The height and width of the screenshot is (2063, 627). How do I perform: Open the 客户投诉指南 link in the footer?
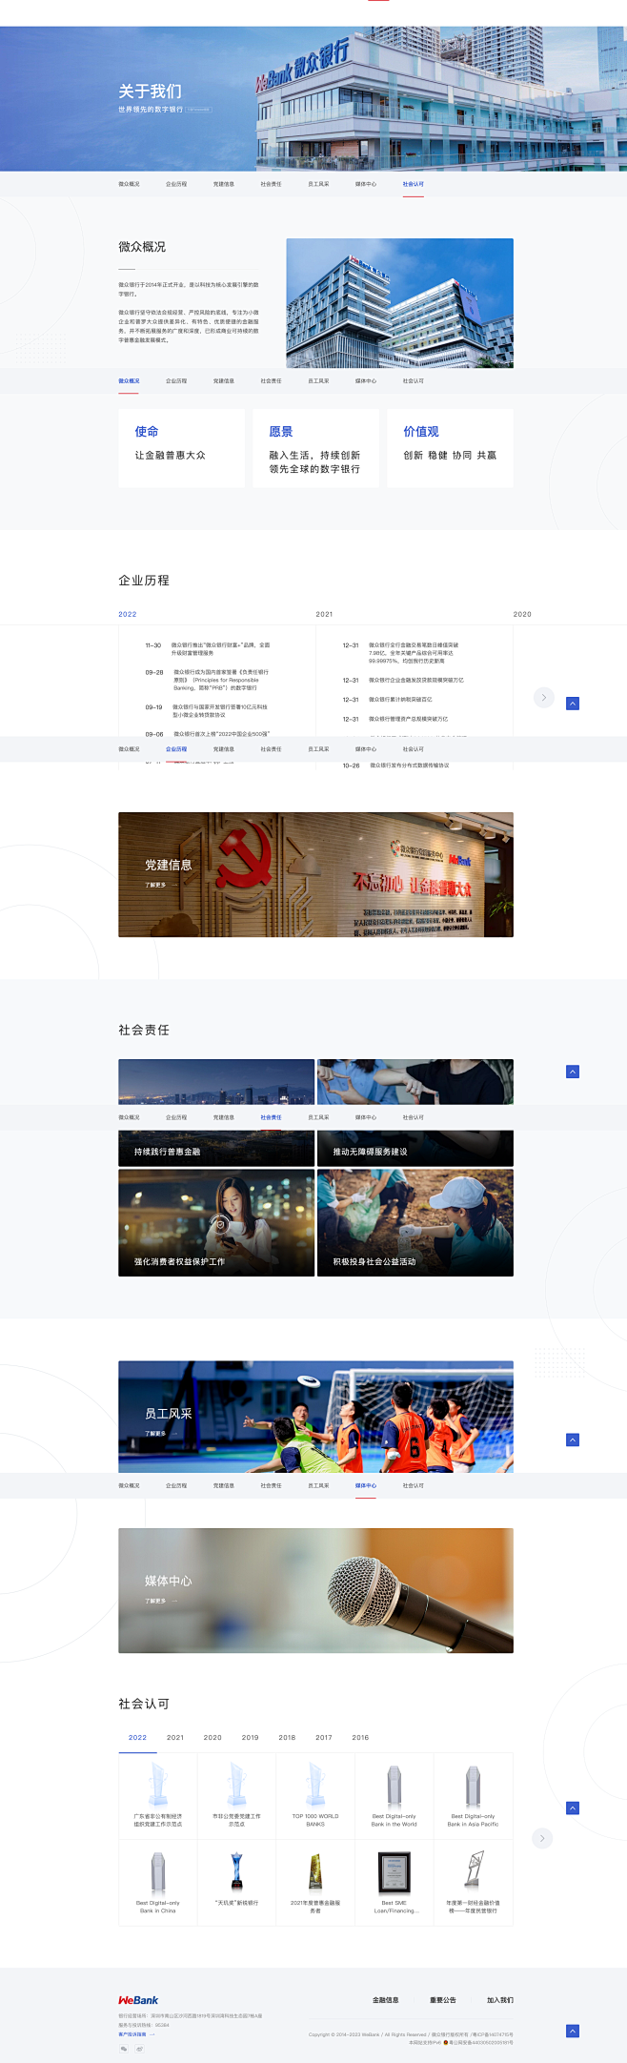tap(136, 2034)
